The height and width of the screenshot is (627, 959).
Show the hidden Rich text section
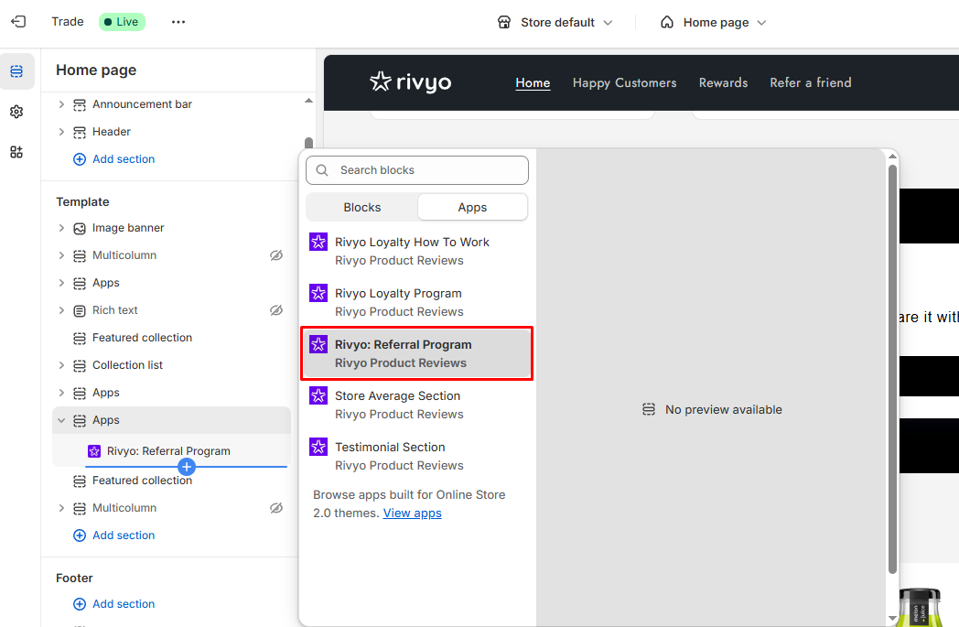[x=276, y=310]
